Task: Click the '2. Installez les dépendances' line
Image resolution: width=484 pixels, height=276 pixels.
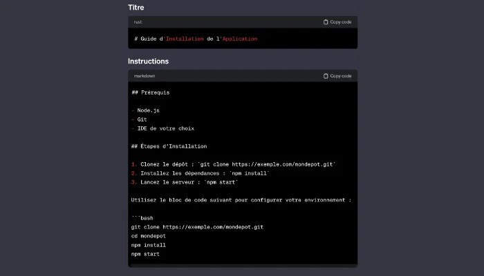Action: click(x=200, y=173)
